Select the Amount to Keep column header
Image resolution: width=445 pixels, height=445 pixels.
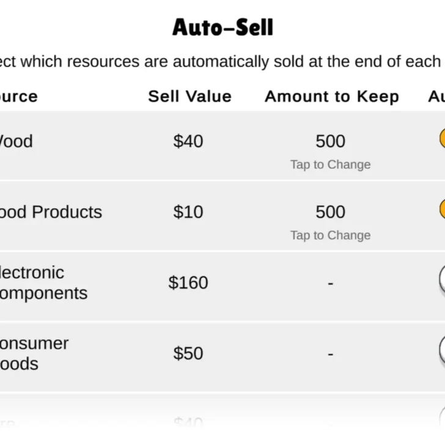click(x=331, y=97)
